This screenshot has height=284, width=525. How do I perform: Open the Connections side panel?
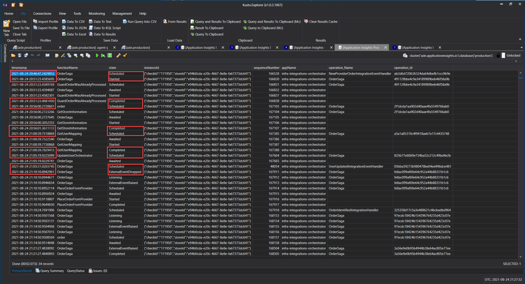click(5, 53)
